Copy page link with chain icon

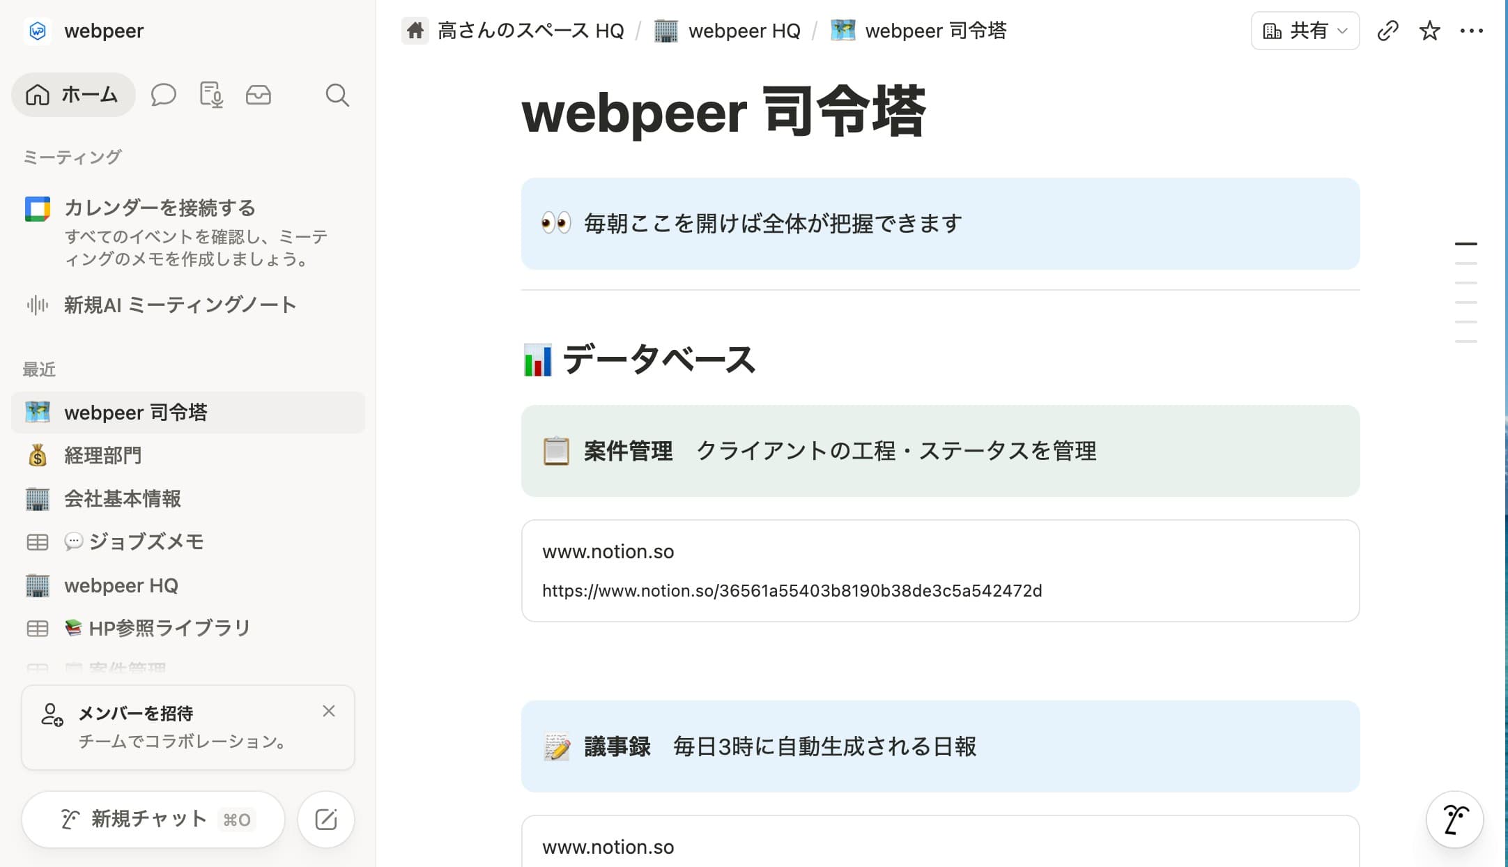pos(1387,31)
